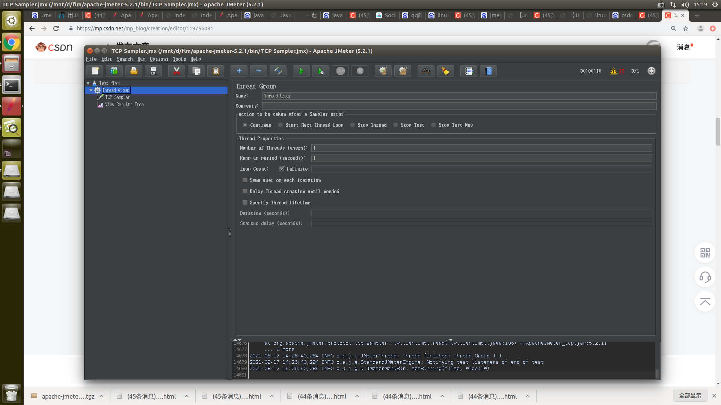Collapse the Thread Group tree node

tap(91, 90)
